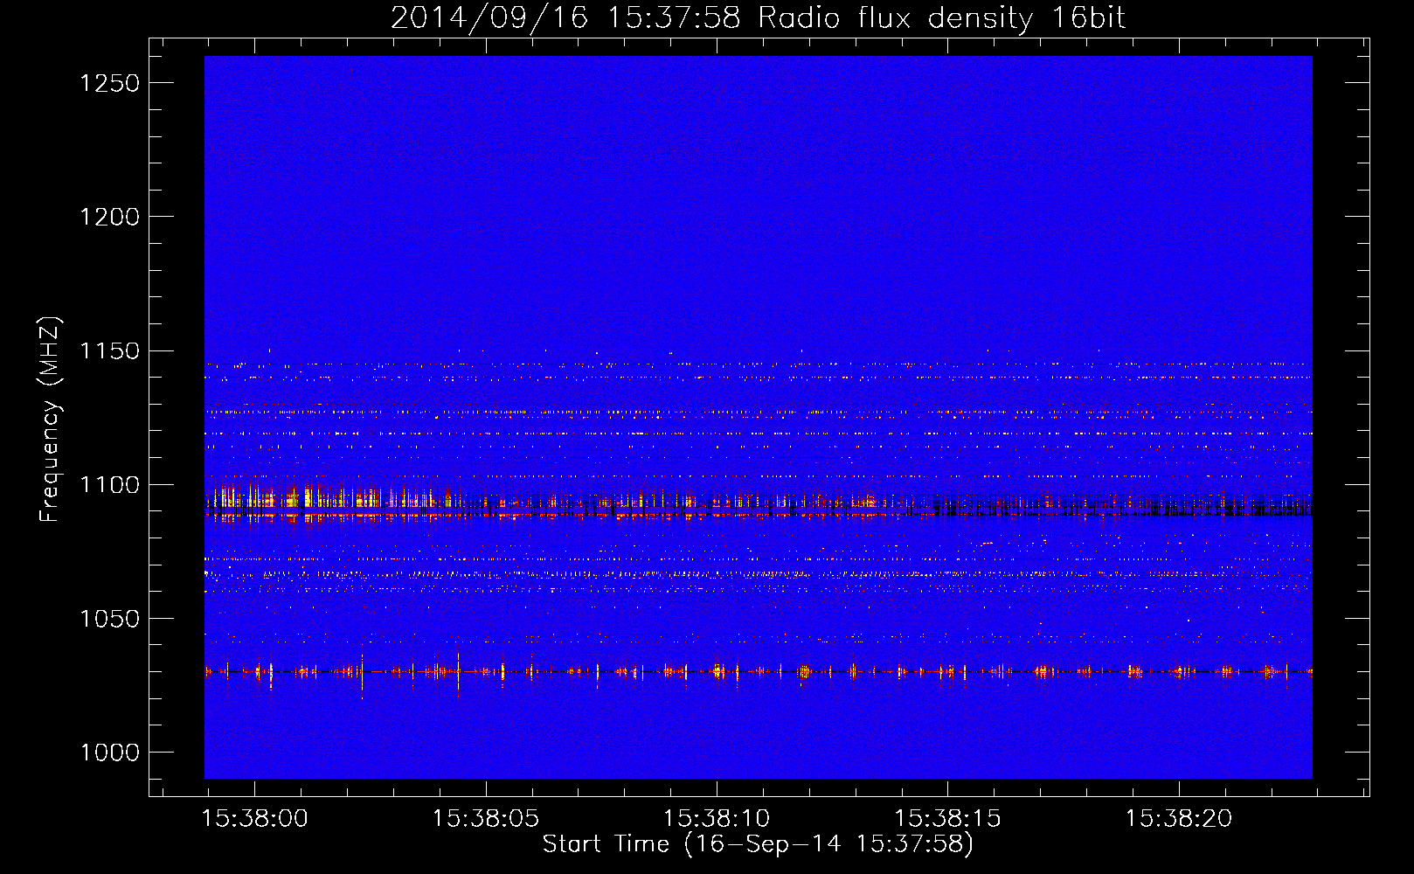Click the 1250 frequency tick label

click(x=109, y=83)
